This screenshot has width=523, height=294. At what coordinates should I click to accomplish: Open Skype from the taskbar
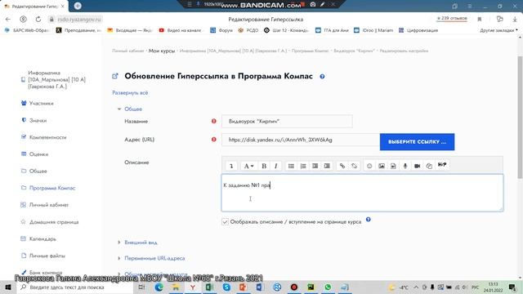coord(226,287)
